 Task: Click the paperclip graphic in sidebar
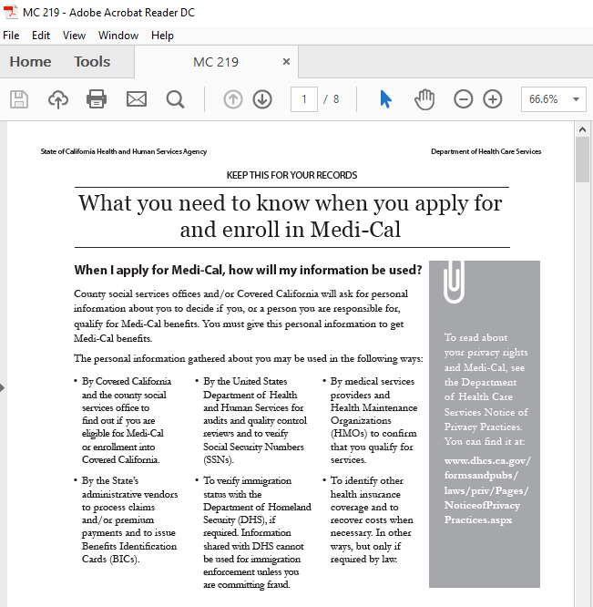[454, 281]
